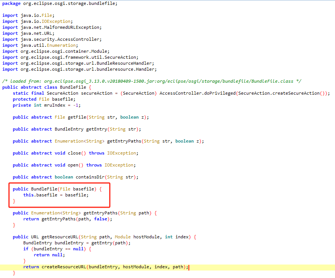Click the import java.net.MalformedURLException line
This screenshot has width=335, height=278.
[52, 27]
